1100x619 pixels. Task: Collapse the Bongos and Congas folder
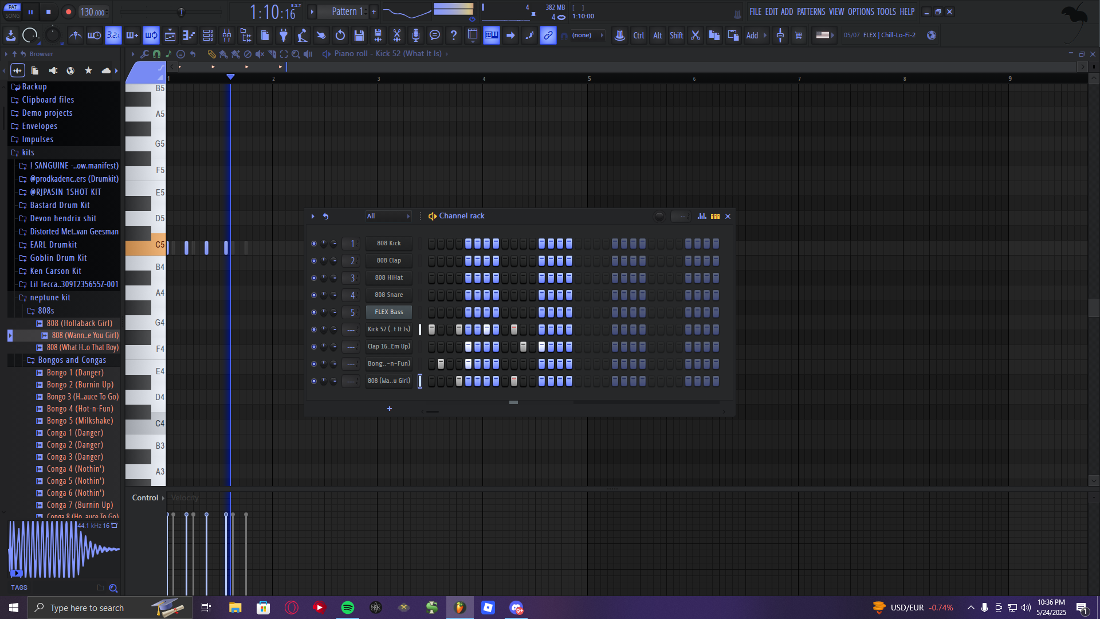[72, 360]
